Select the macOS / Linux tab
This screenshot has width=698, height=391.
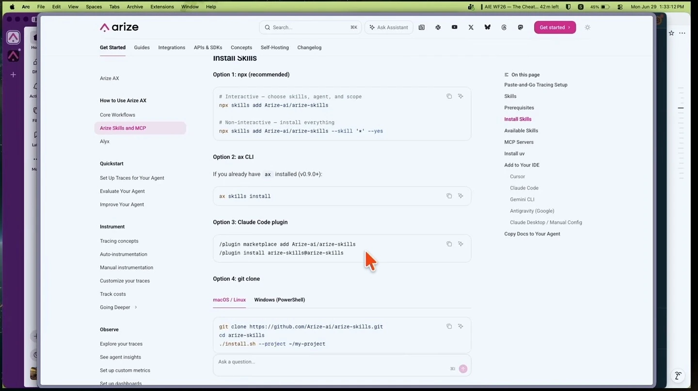pyautogui.click(x=229, y=300)
